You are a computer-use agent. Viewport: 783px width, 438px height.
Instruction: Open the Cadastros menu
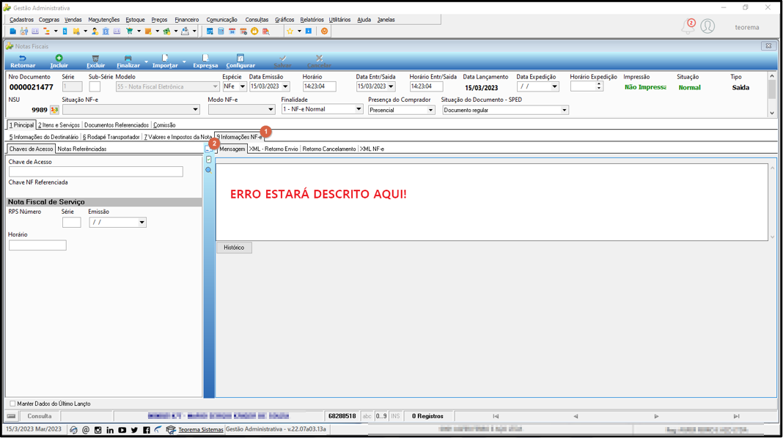(x=21, y=20)
